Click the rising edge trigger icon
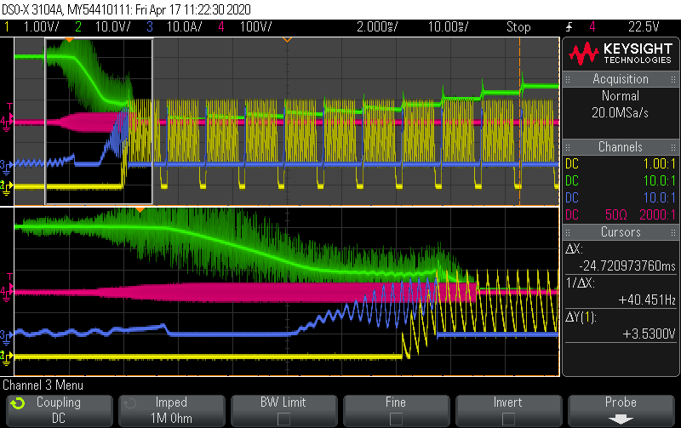Screen dimensions: 681x428 (569, 27)
